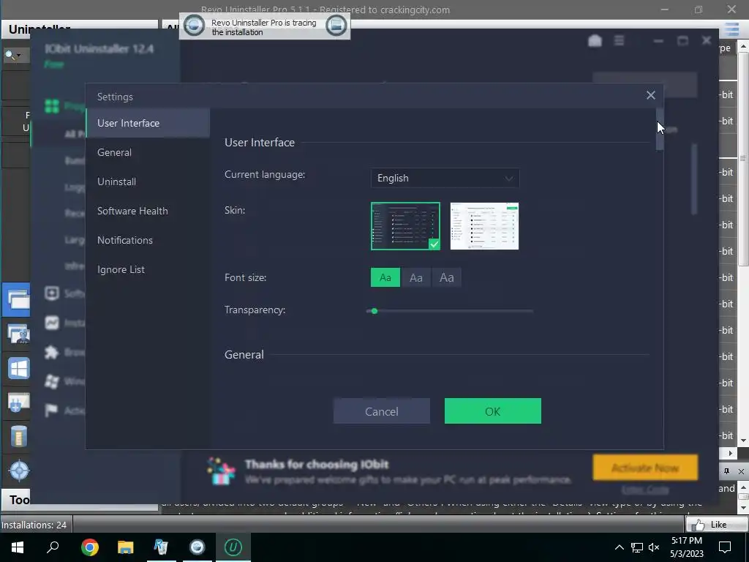Image resolution: width=749 pixels, height=562 pixels.
Task: Close the Settings dialog
Action: (650, 95)
